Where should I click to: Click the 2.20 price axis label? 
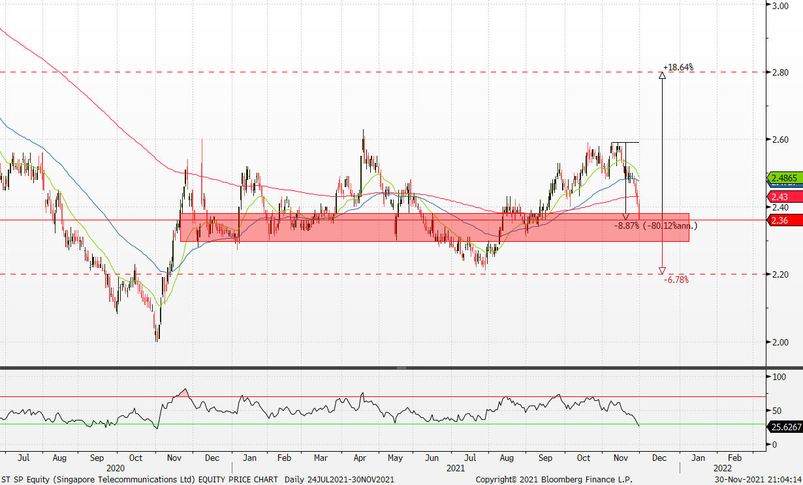point(781,274)
